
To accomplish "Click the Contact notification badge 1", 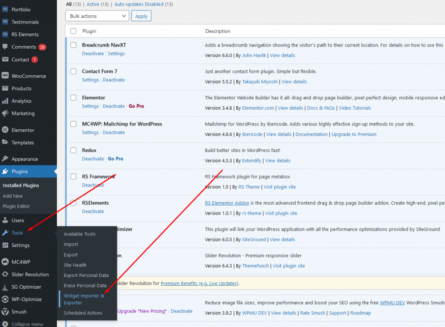I will click(x=35, y=59).
